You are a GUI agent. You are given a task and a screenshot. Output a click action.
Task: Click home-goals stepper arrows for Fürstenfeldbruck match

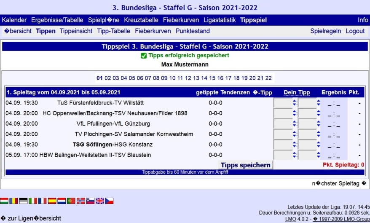tap(294, 102)
